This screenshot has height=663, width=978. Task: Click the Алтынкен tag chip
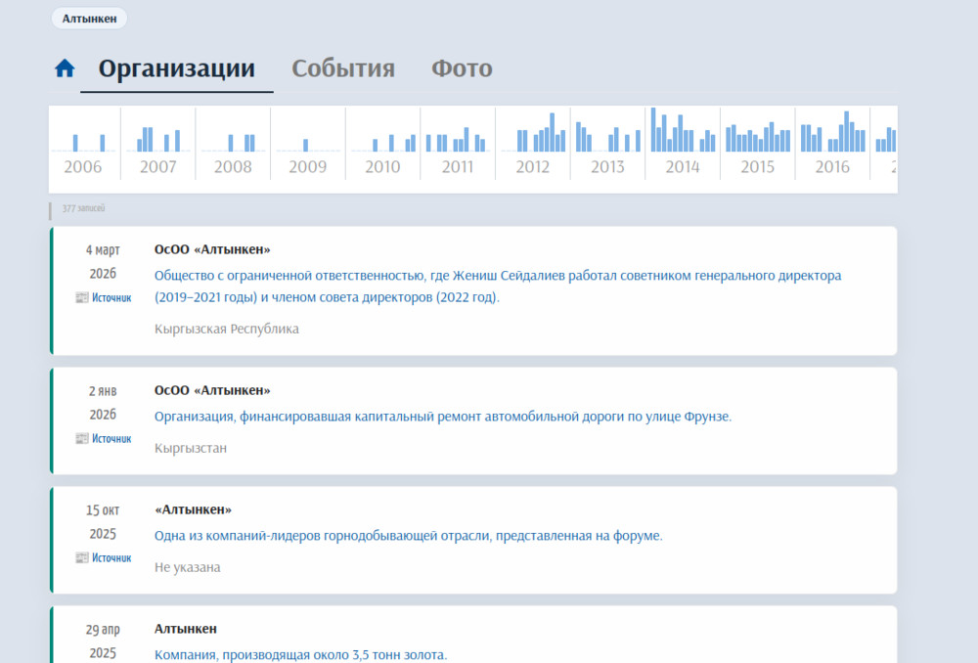88,19
